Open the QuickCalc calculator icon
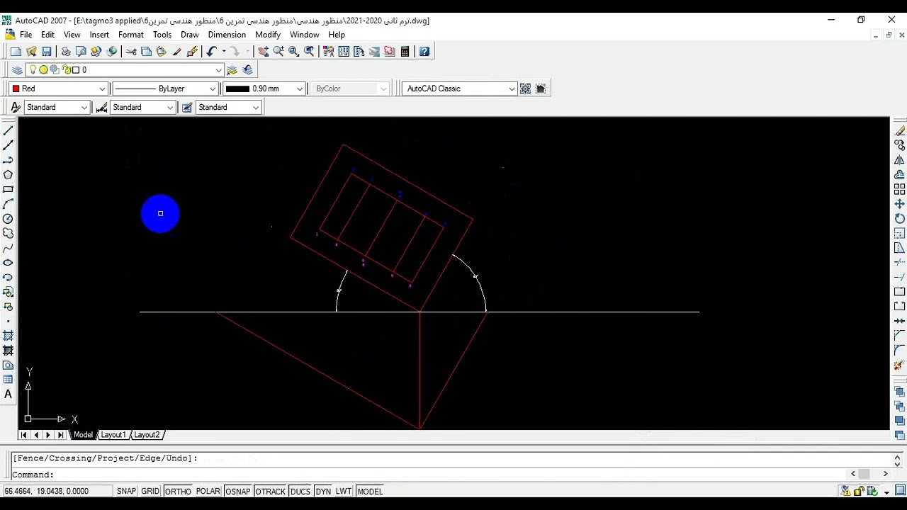 click(405, 51)
